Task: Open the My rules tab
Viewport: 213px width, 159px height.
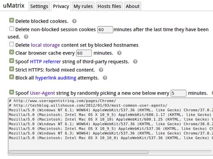Action: [x=83, y=6]
